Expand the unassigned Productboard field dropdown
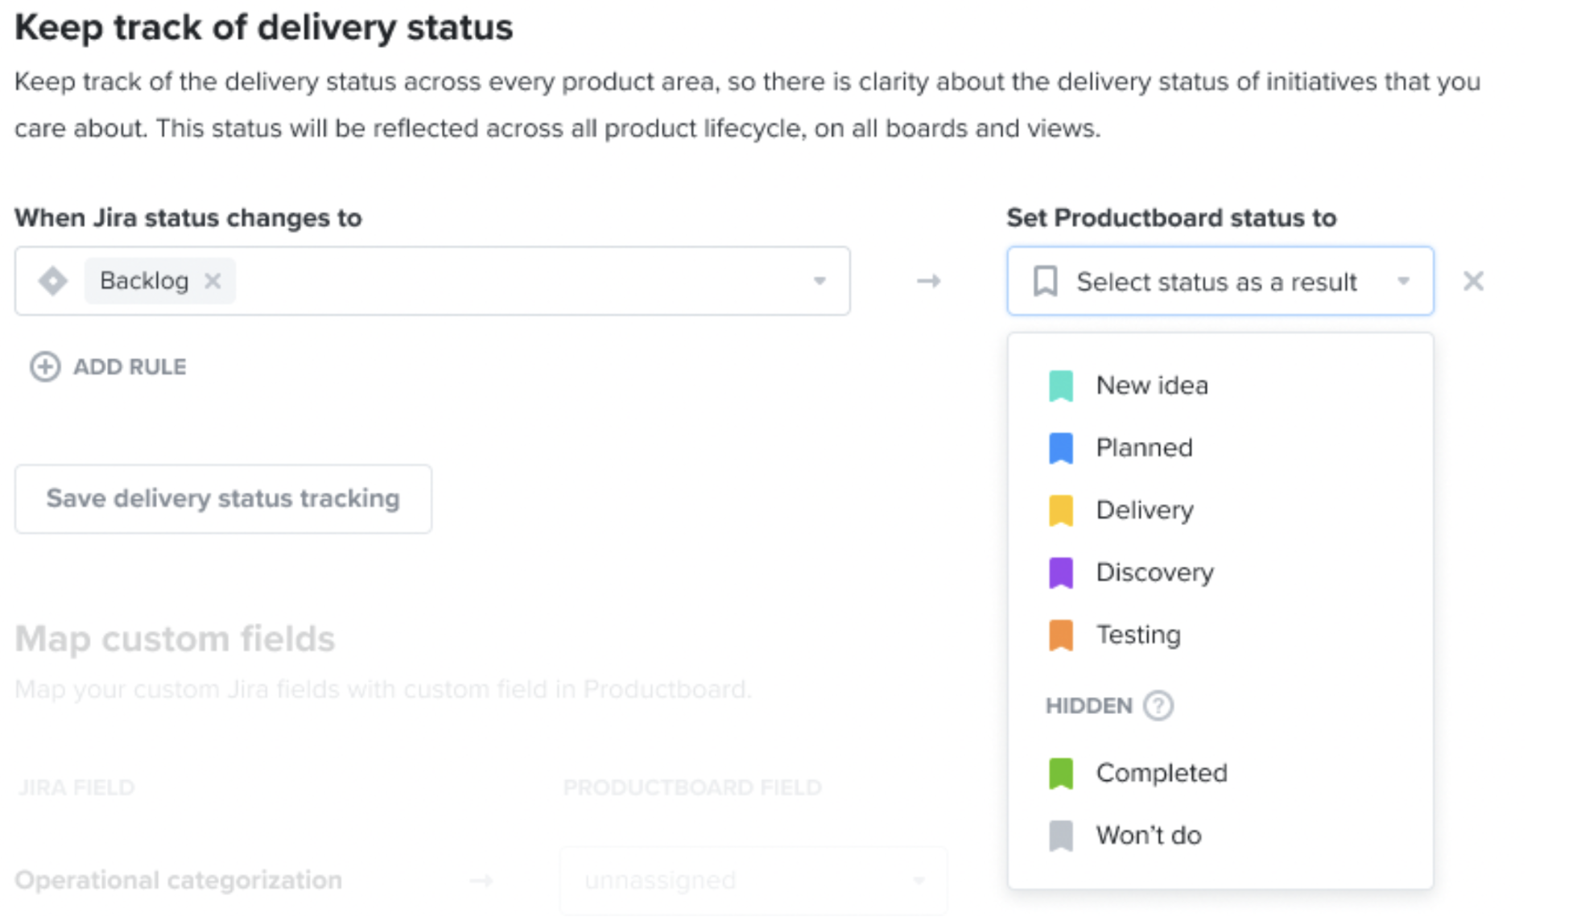Screen dimensions: 1581x921 pos(917,880)
